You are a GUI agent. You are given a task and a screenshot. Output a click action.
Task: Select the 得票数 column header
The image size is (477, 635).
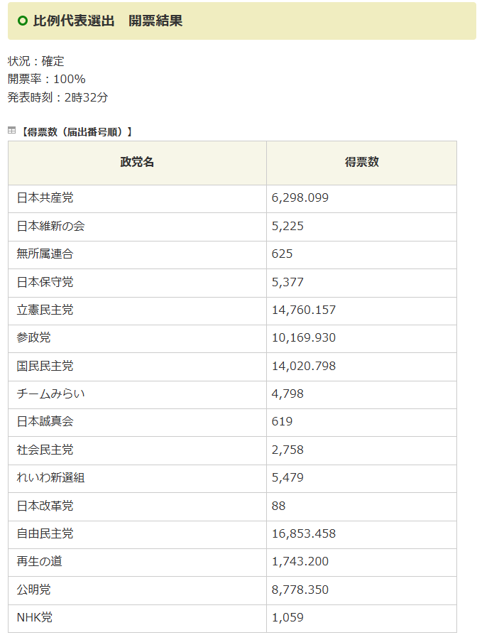[x=362, y=163]
